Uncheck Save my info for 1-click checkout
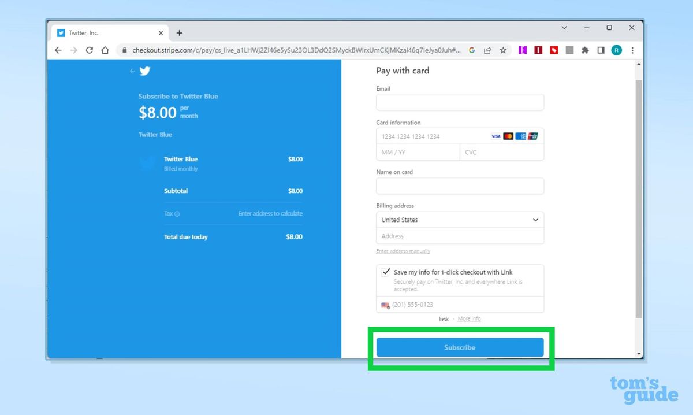The height and width of the screenshot is (415, 693). [386, 272]
